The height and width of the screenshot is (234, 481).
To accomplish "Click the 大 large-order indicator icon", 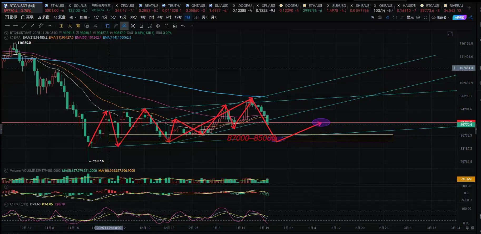I will [70, 26].
